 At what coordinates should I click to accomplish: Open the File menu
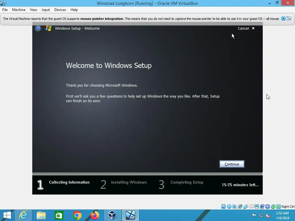tap(5, 10)
